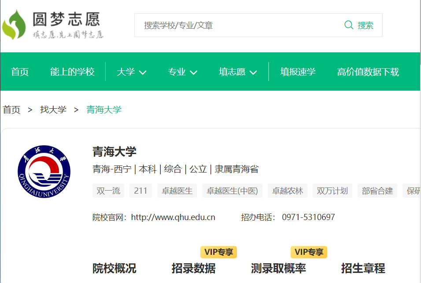Click the 0971-5310697 admissions phone number
Image resolution: width=421 pixels, height=283 pixels.
pos(308,217)
